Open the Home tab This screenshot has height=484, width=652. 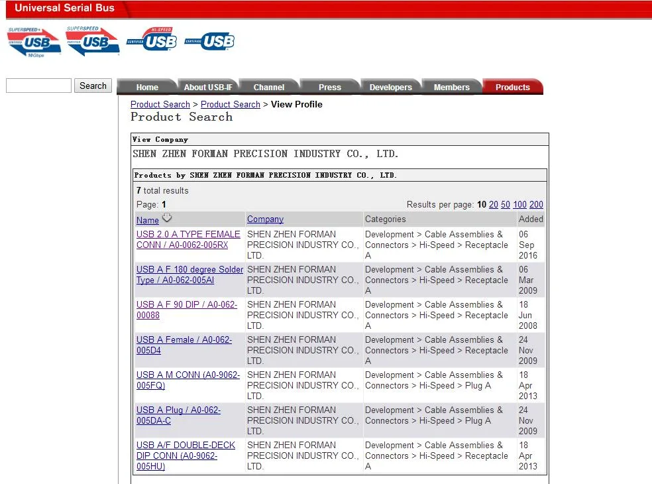[147, 87]
